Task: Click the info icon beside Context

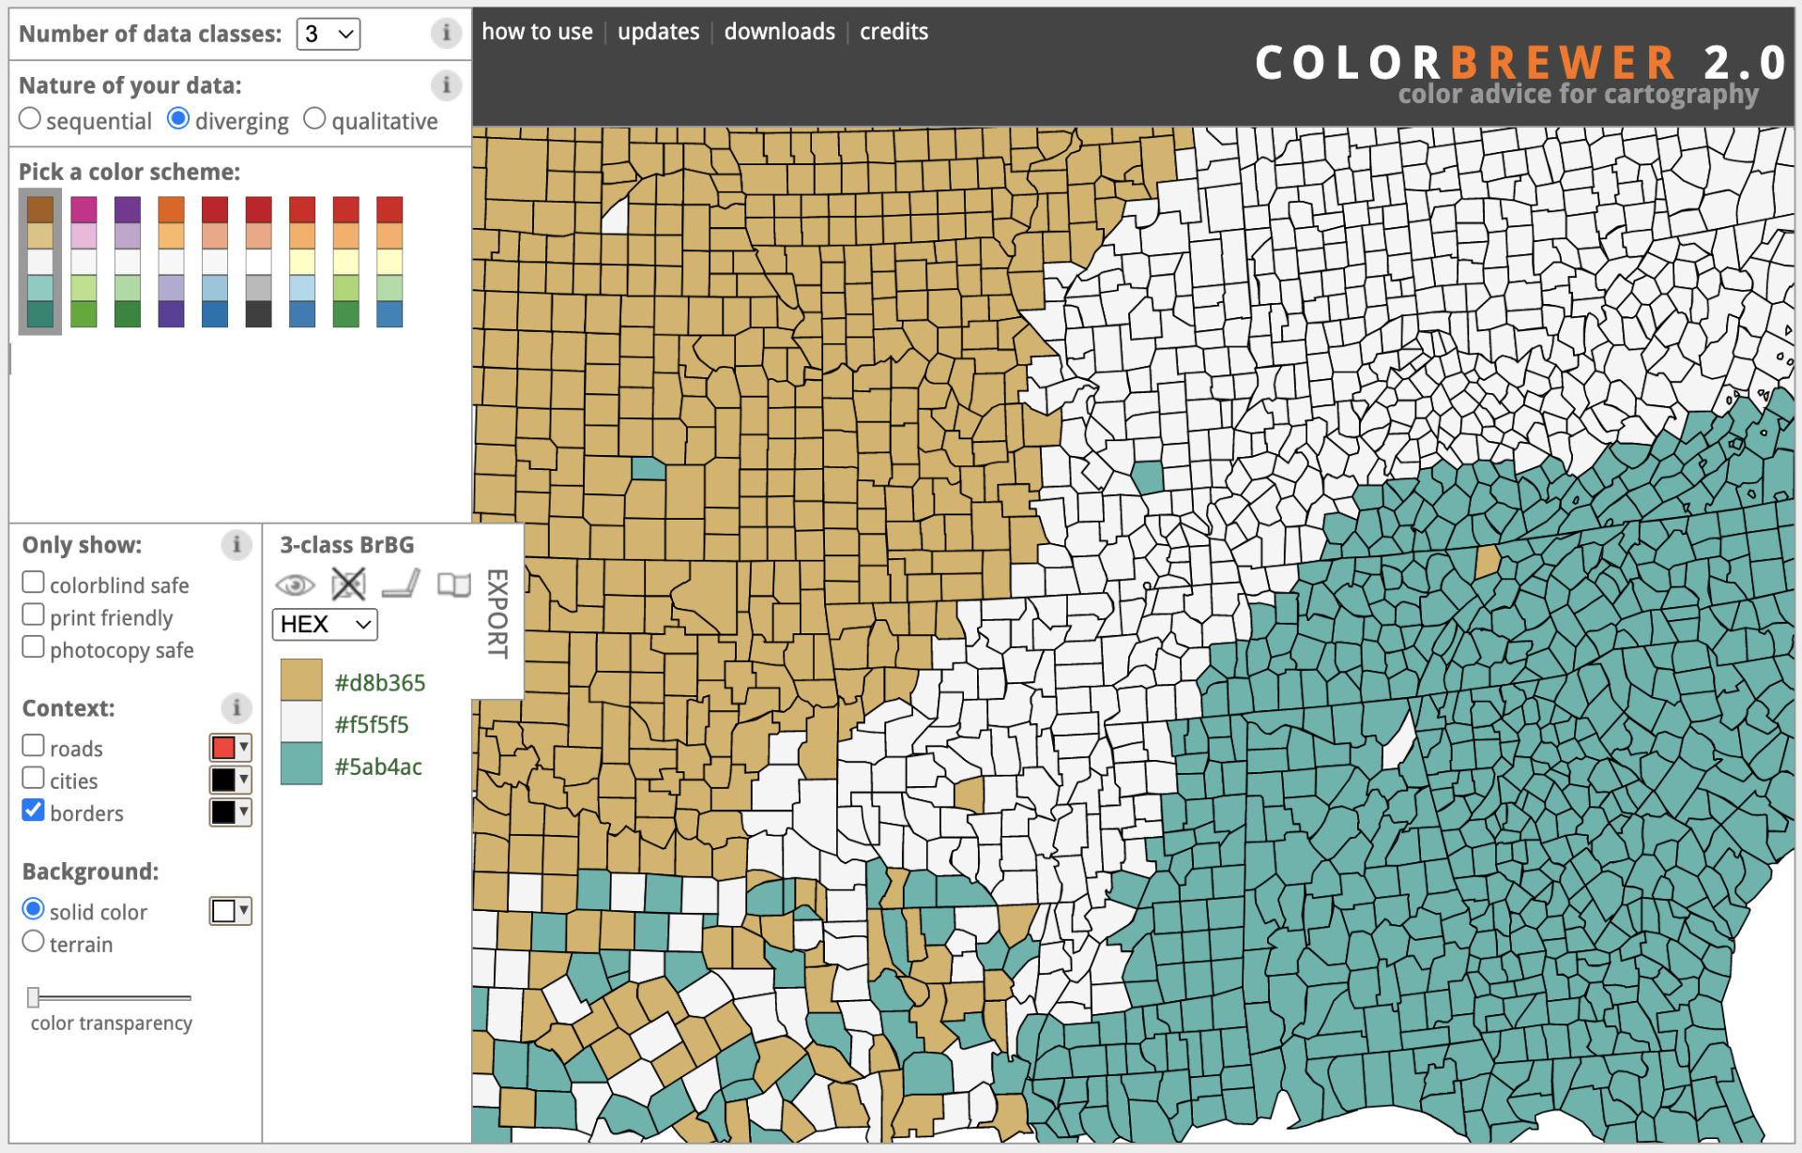Action: coord(236,708)
